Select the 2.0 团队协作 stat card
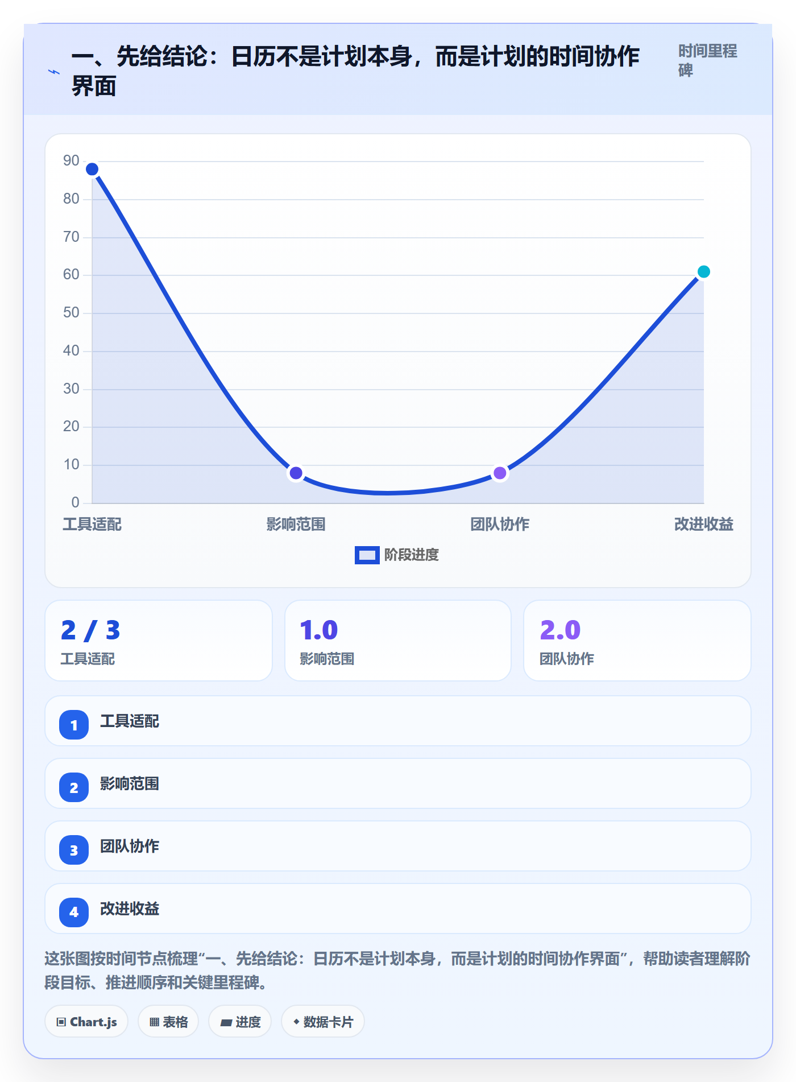 tap(637, 641)
